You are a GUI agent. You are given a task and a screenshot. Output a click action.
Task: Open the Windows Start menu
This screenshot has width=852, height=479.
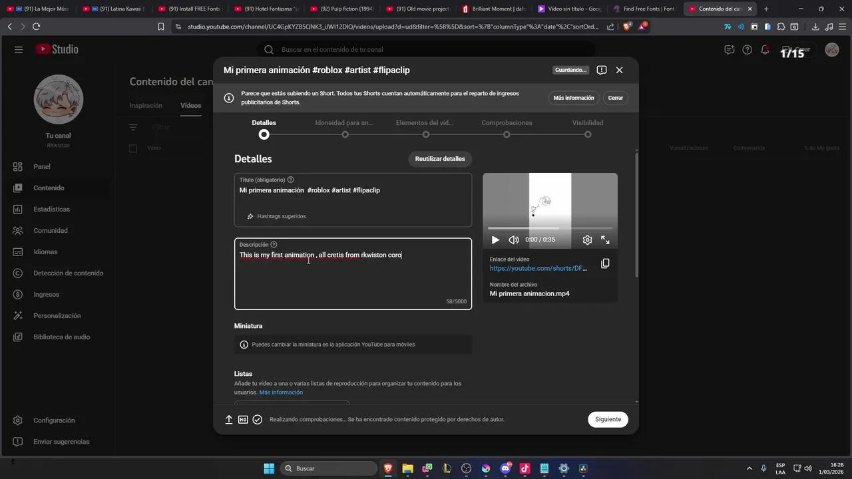pyautogui.click(x=269, y=468)
